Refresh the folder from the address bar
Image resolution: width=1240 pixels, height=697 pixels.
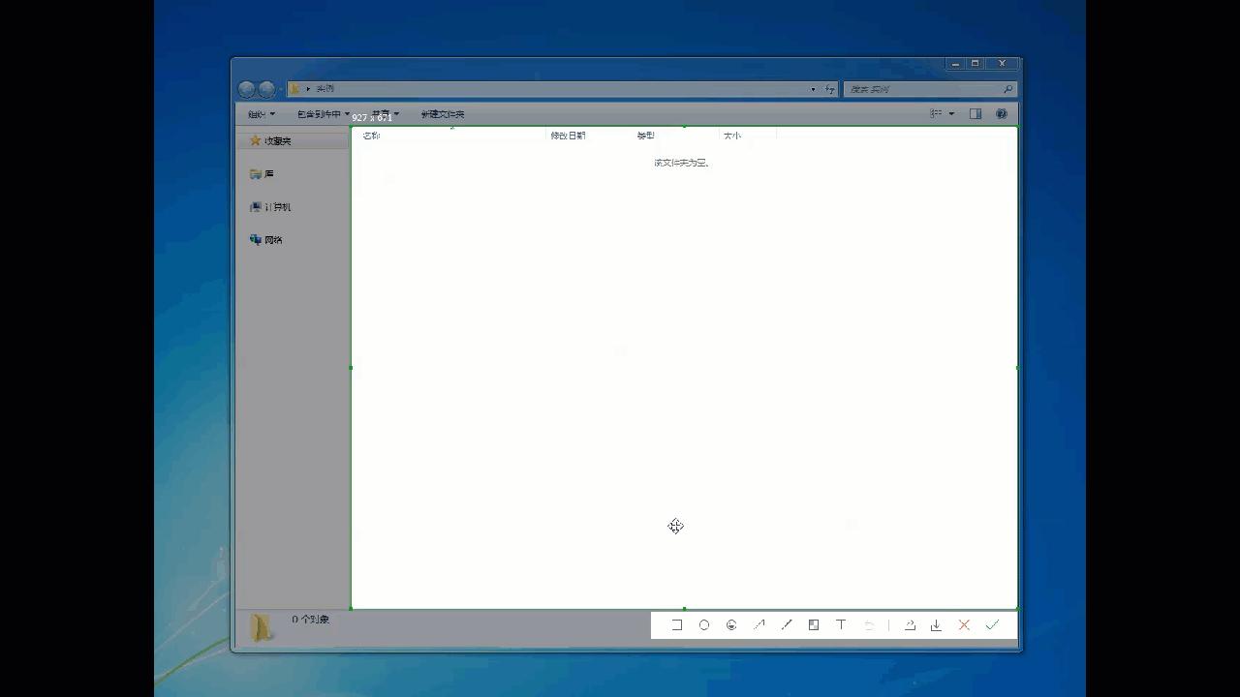coord(830,89)
